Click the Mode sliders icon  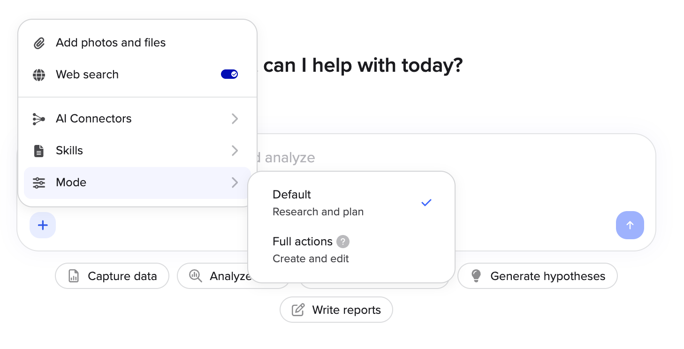[39, 183]
